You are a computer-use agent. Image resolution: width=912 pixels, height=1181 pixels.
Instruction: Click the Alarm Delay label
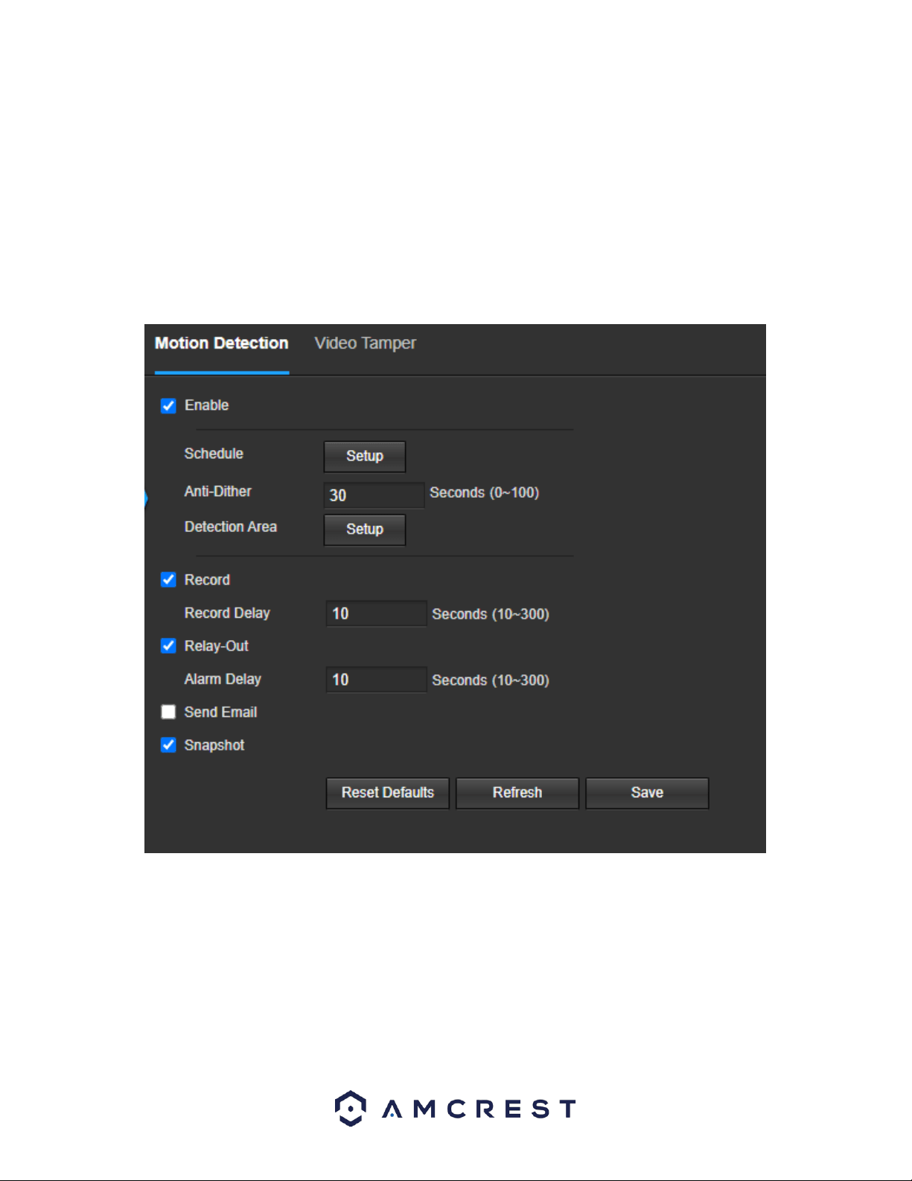coord(223,680)
